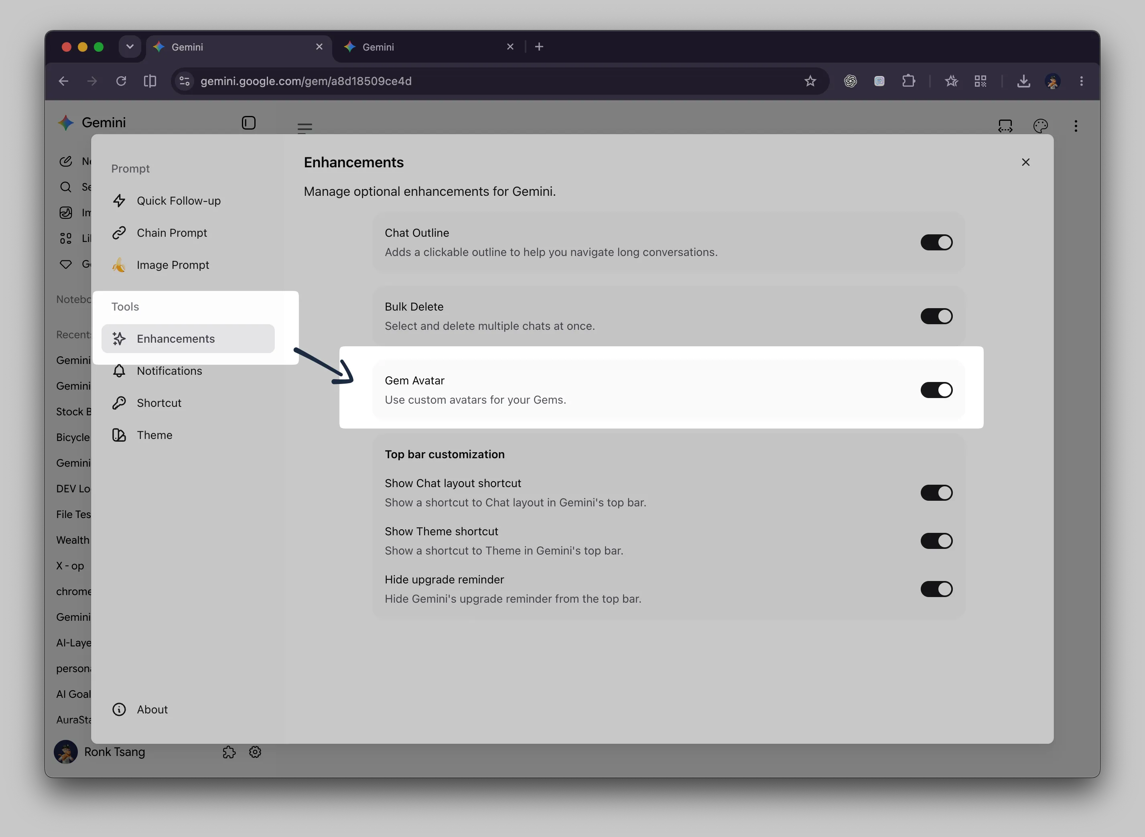Toggle the Chat Outline switch

pyautogui.click(x=936, y=242)
